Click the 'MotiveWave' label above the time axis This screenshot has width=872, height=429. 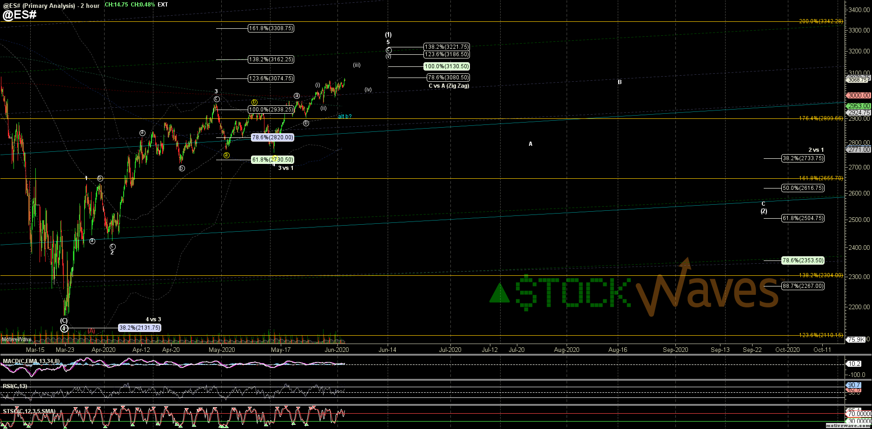[16, 339]
